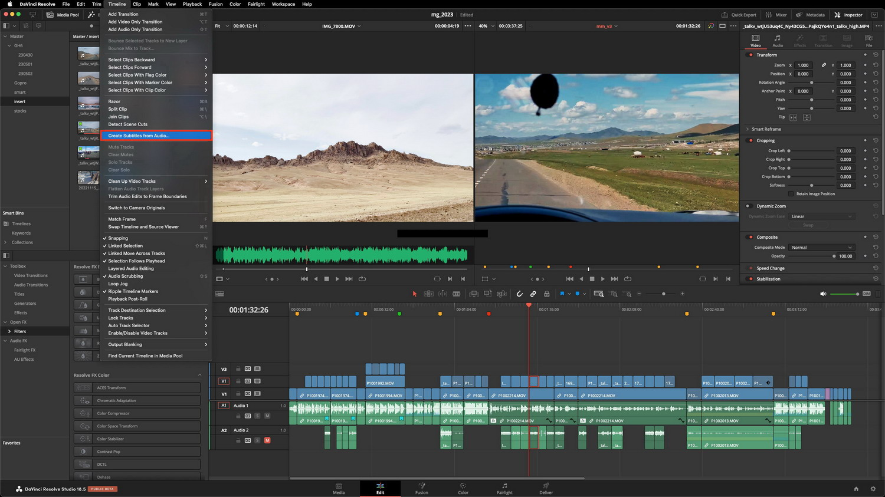The height and width of the screenshot is (497, 885).
Task: Open the Media Pool button
Action: tap(63, 15)
